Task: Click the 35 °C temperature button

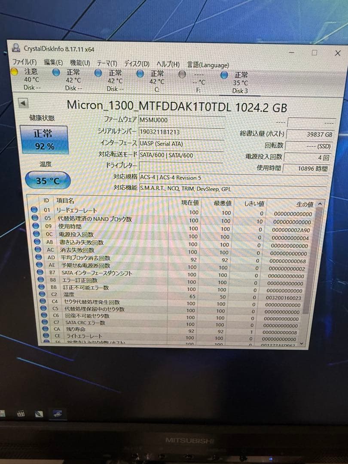Action: coord(48,181)
